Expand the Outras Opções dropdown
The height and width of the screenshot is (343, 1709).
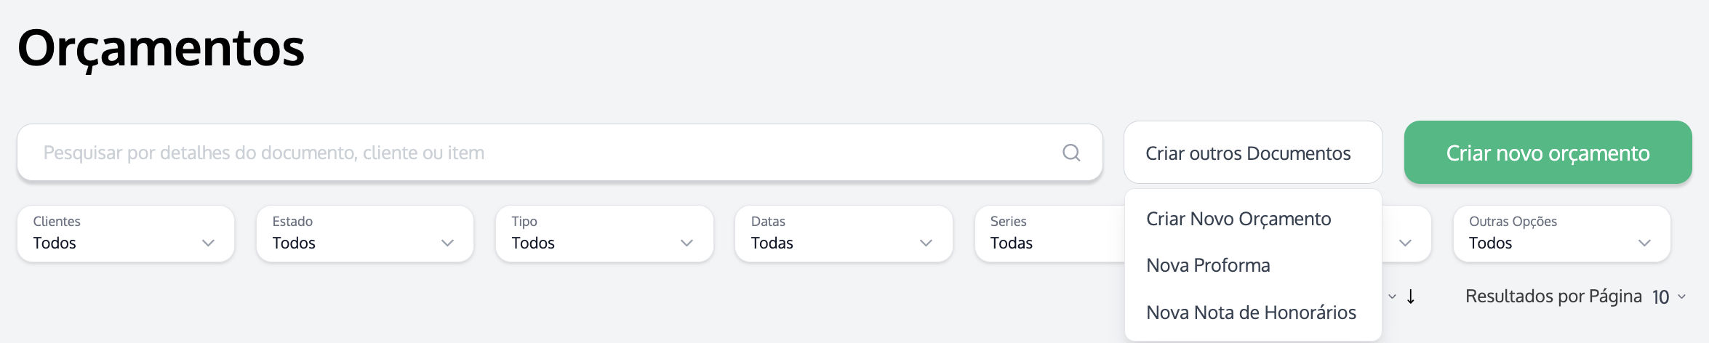[x=1561, y=234]
